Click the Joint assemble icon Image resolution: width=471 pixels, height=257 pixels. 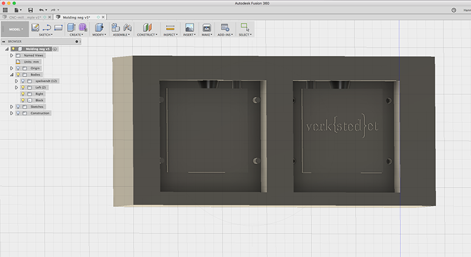pyautogui.click(x=127, y=28)
